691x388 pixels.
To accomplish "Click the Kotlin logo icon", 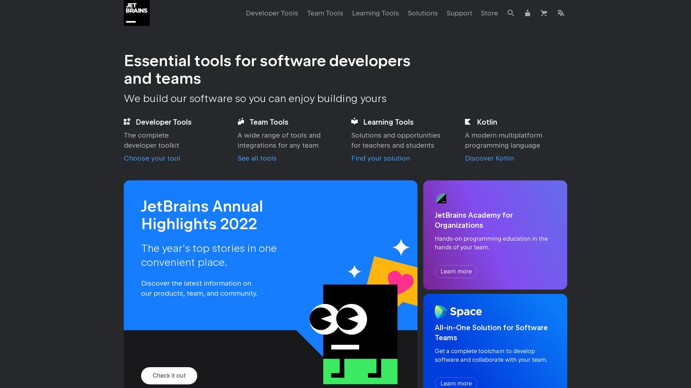I will click(x=468, y=122).
